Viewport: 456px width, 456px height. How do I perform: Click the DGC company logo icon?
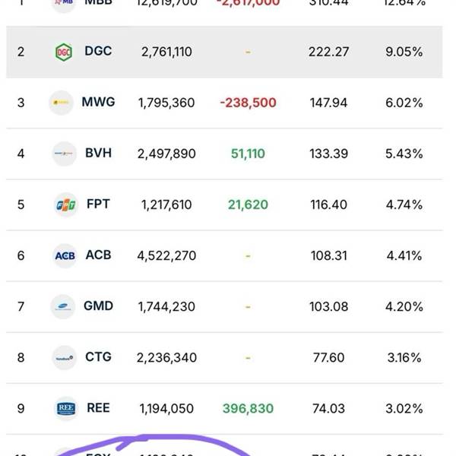click(64, 52)
